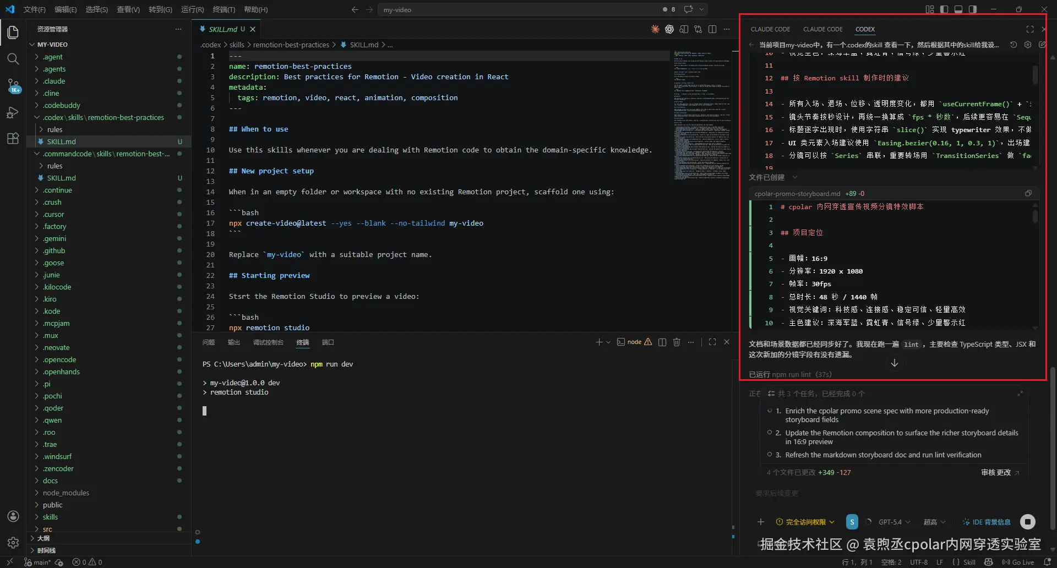This screenshot has height=568, width=1057.
Task: Open editor More Actions menu
Action: coord(727,29)
